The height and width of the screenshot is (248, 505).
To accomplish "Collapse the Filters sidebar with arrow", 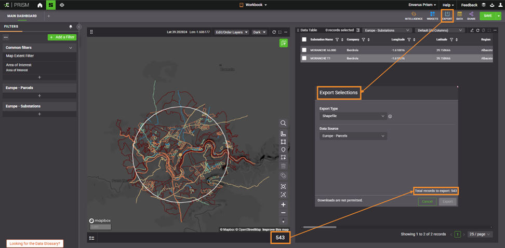I will click(79, 26).
